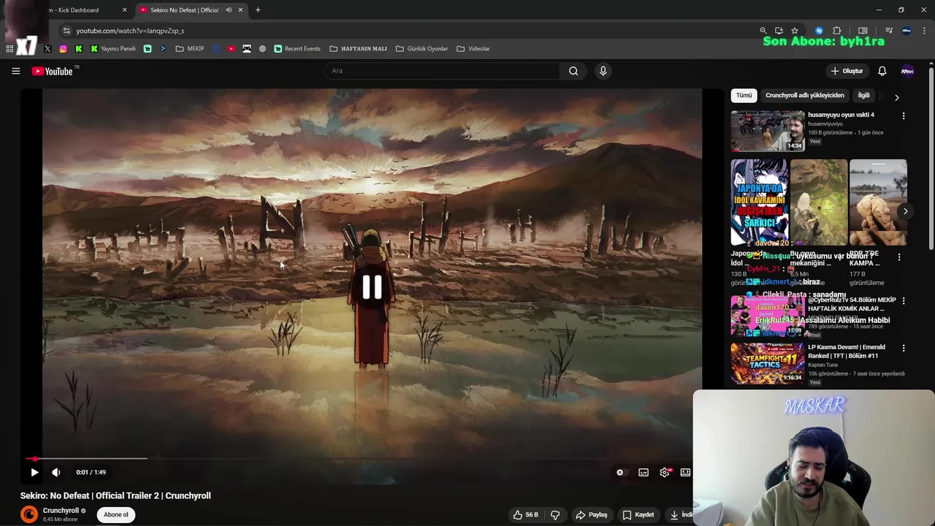Open the MEKİP bookmarks folder
Image resolution: width=935 pixels, height=526 pixels.
coord(190,49)
